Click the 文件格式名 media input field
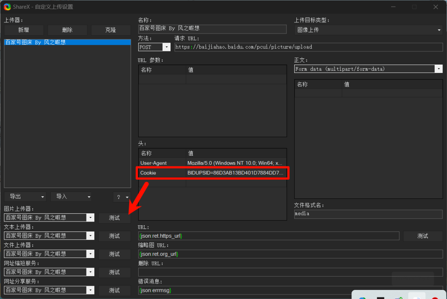Viewport: 447px width, 299px height. click(x=368, y=214)
